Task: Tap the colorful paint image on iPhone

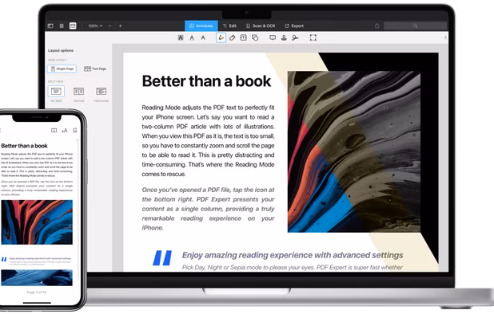Action: pyautogui.click(x=37, y=222)
